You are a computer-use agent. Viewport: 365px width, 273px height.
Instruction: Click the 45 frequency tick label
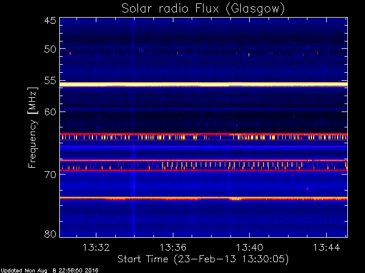pos(50,20)
